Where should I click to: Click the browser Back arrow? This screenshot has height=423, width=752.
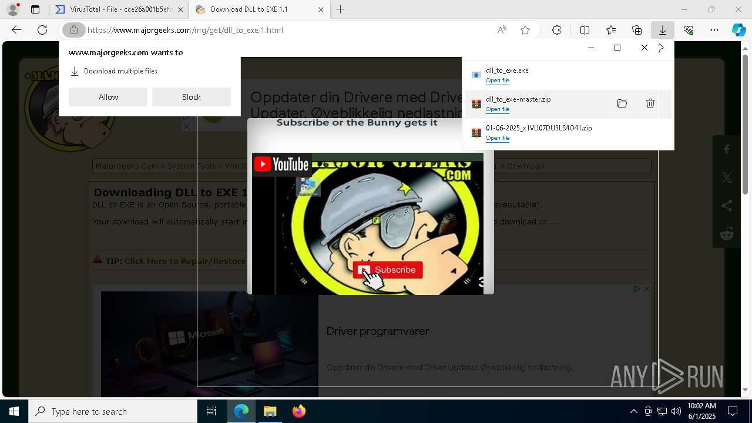[x=16, y=30]
